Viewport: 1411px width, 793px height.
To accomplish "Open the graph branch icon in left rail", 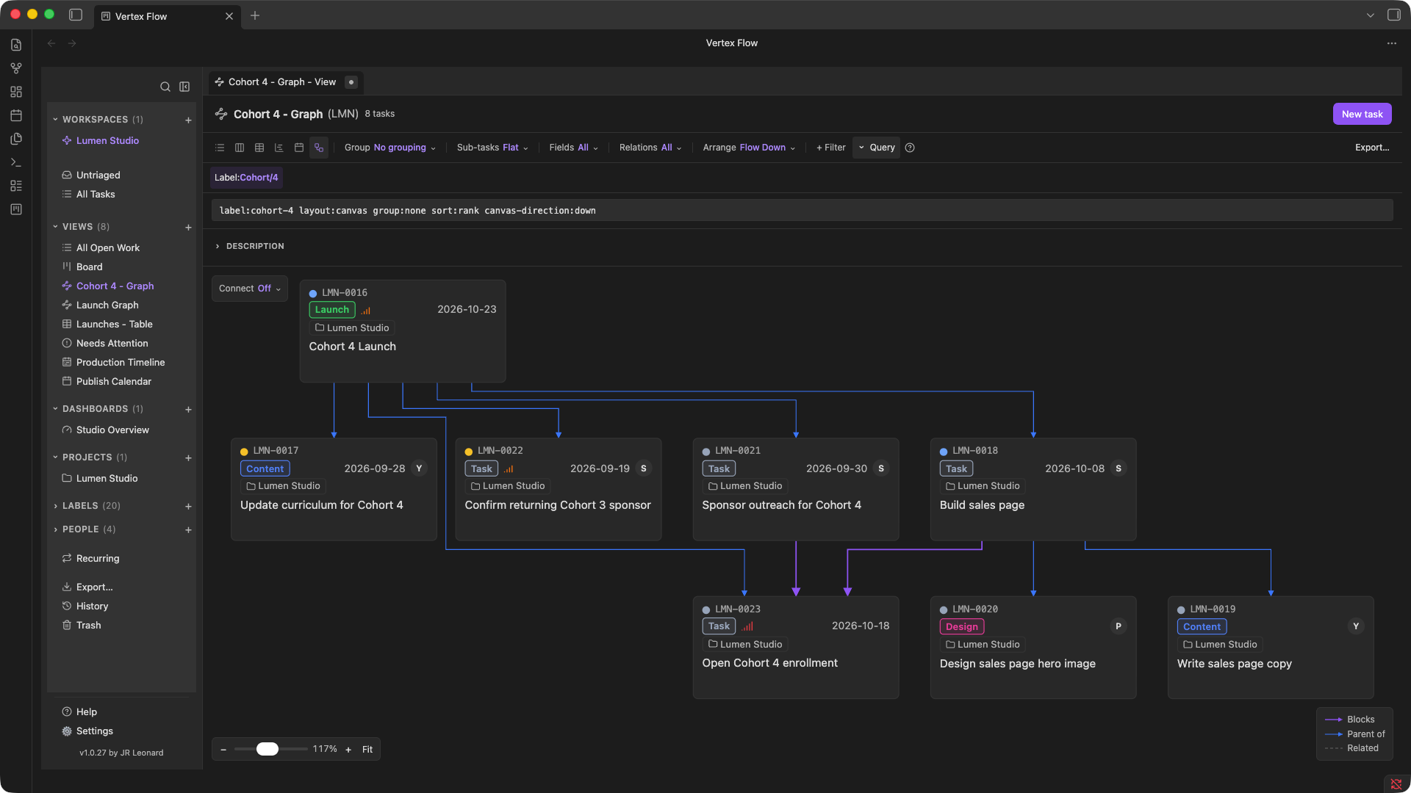I will click(x=16, y=68).
